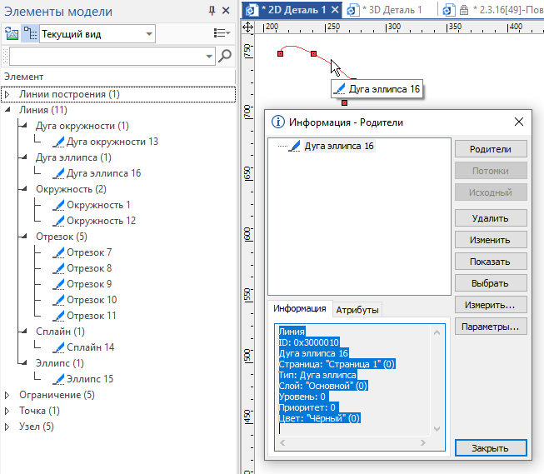This screenshot has width=544, height=474.
Task: Open the list view options menu icon
Action: pyautogui.click(x=222, y=34)
